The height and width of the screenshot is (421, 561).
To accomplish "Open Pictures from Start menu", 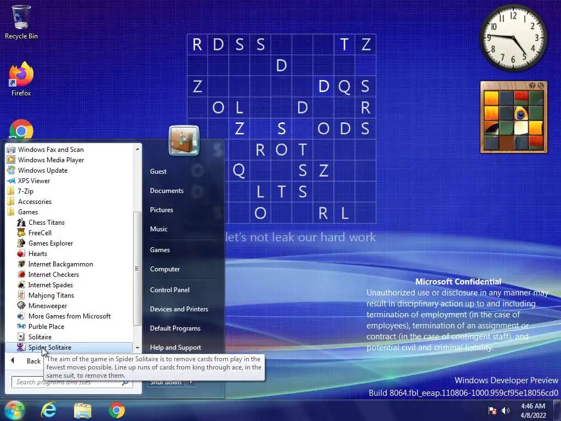I will 162,210.
